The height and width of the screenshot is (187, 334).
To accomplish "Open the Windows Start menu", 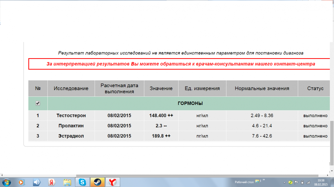I will point(6,182).
